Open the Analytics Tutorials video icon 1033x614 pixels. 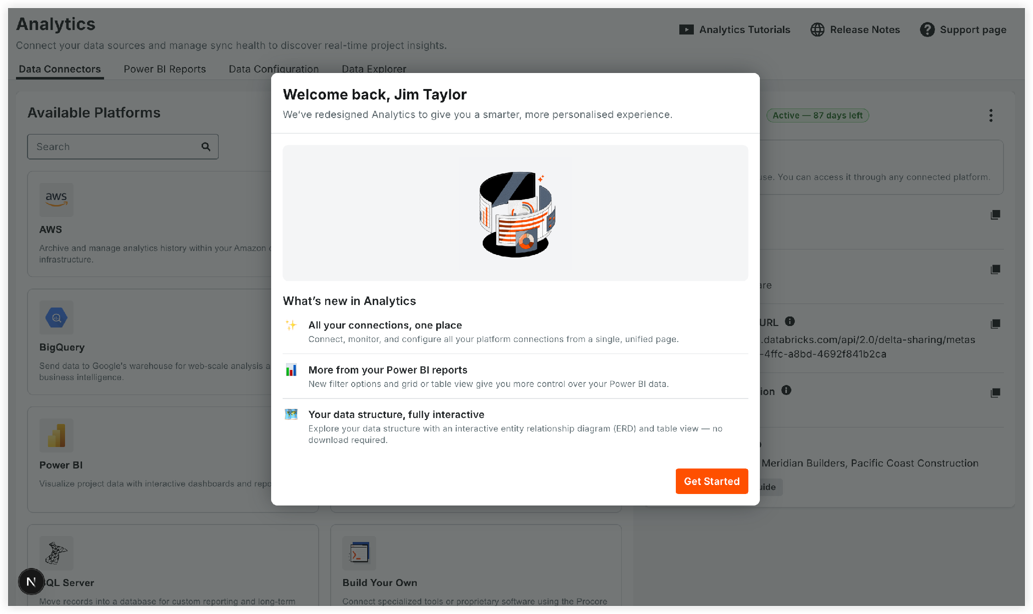(x=686, y=29)
